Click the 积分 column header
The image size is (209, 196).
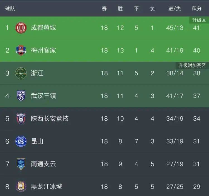196,9
